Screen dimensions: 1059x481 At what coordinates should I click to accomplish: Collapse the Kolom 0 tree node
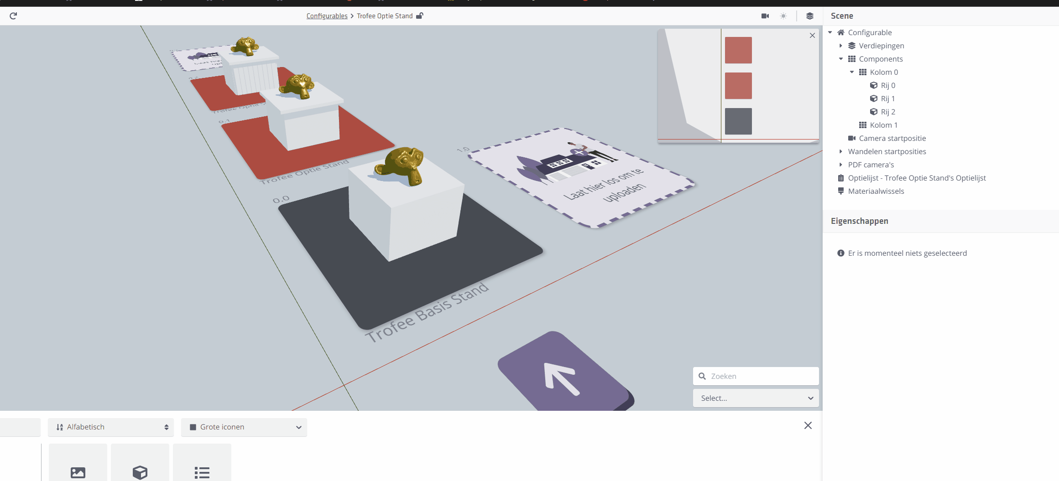[852, 72]
